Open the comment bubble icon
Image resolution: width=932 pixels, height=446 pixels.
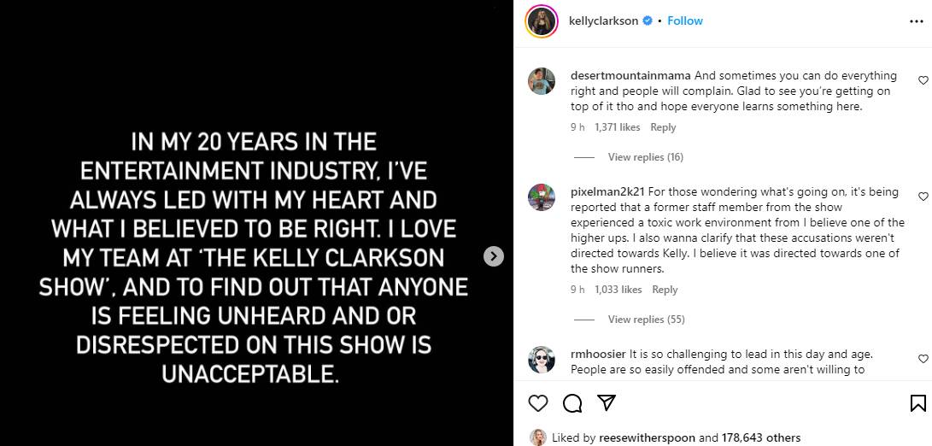[x=572, y=402]
